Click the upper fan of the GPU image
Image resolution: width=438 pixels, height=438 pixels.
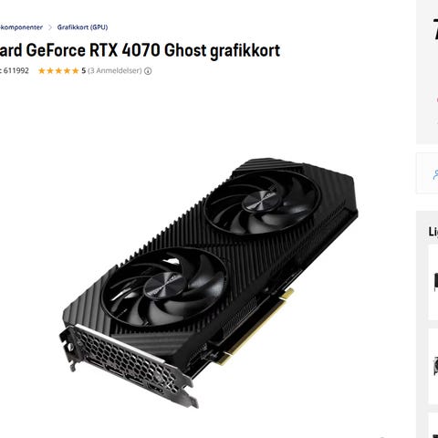pos(262,202)
